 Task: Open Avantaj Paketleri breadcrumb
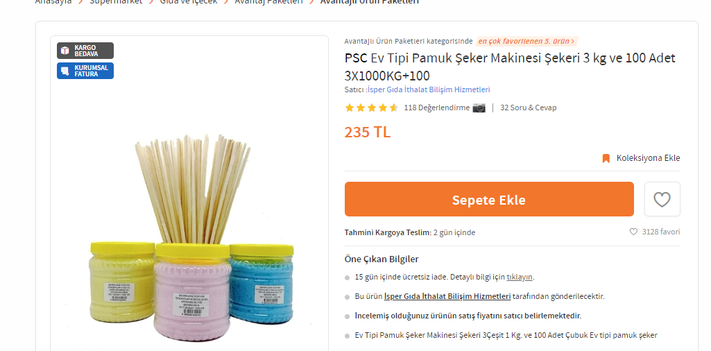(x=268, y=2)
